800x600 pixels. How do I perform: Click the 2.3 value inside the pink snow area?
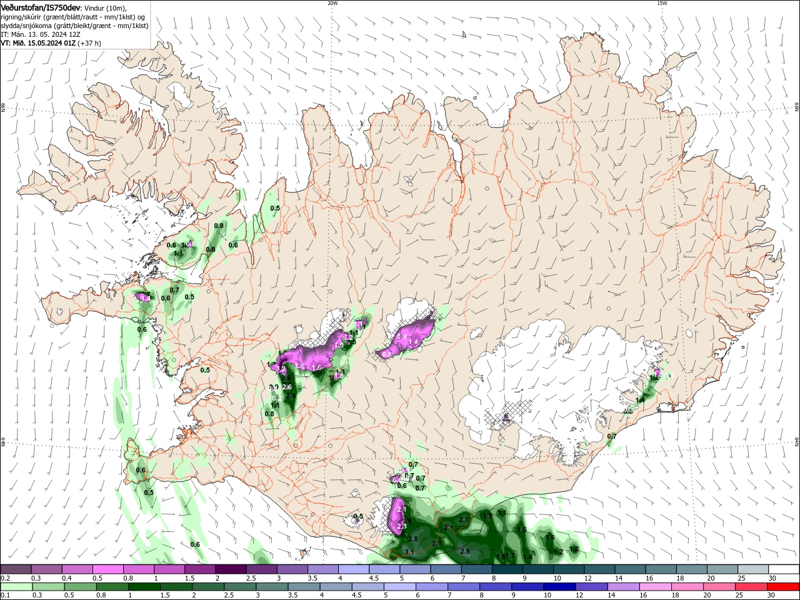point(402,526)
